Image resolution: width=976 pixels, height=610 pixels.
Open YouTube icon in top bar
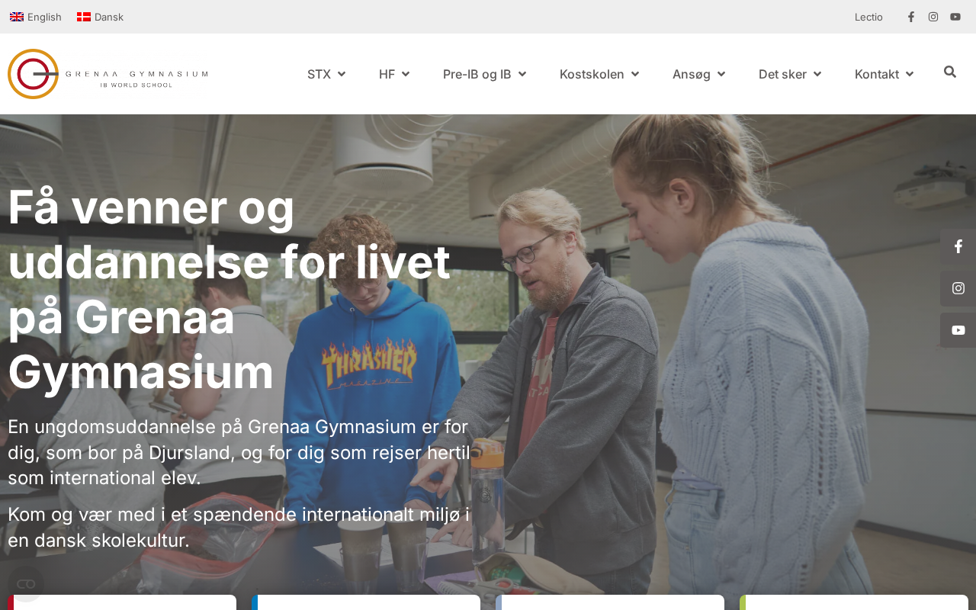pos(955,17)
